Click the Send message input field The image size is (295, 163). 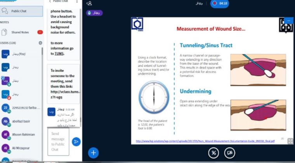[x=58, y=141]
